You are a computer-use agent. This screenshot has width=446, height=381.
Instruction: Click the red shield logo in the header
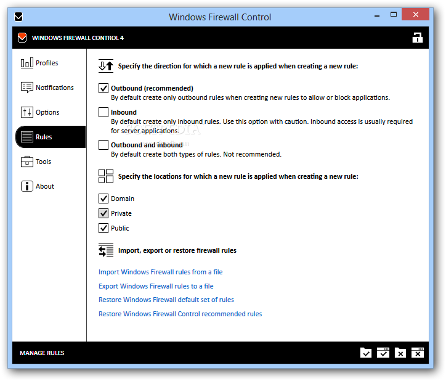point(22,38)
